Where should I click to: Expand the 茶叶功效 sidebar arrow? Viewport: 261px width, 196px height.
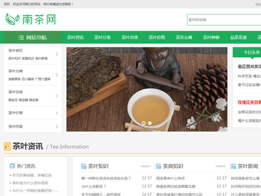pyautogui.click(x=57, y=96)
